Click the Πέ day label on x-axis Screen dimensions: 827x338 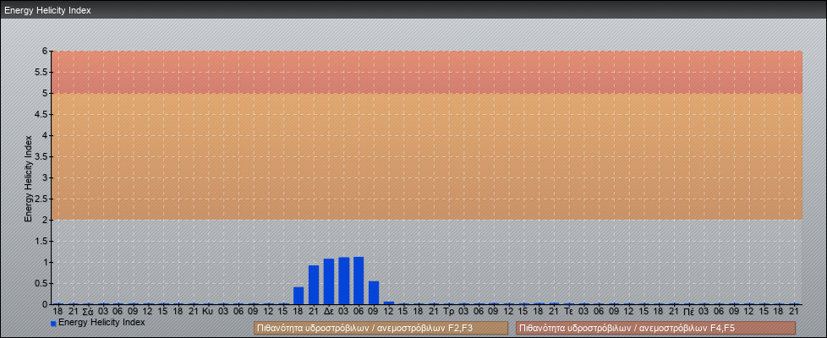(x=689, y=311)
